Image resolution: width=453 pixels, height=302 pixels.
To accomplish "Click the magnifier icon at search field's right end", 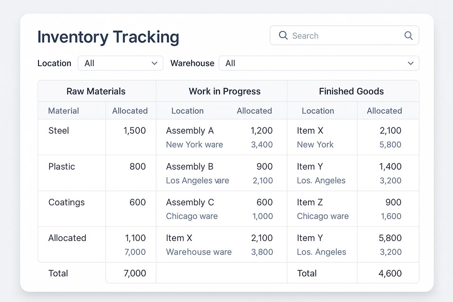I will pos(408,35).
